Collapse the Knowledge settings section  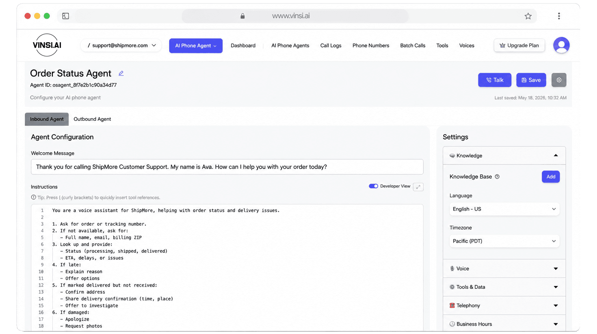504,155
